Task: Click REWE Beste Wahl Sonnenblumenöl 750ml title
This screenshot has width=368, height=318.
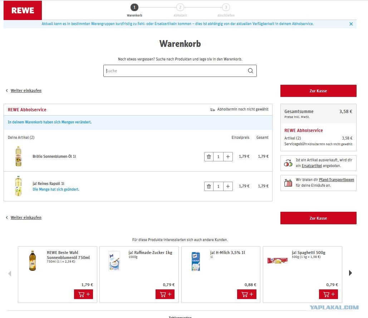Action: point(68,255)
